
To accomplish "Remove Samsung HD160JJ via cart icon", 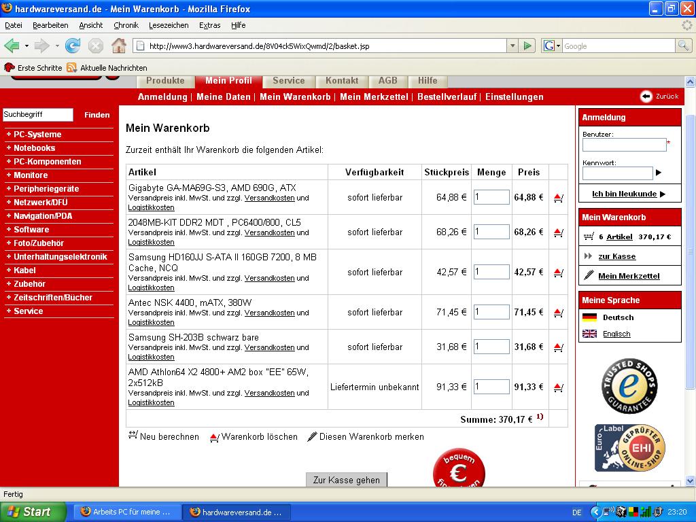I will tap(559, 273).
